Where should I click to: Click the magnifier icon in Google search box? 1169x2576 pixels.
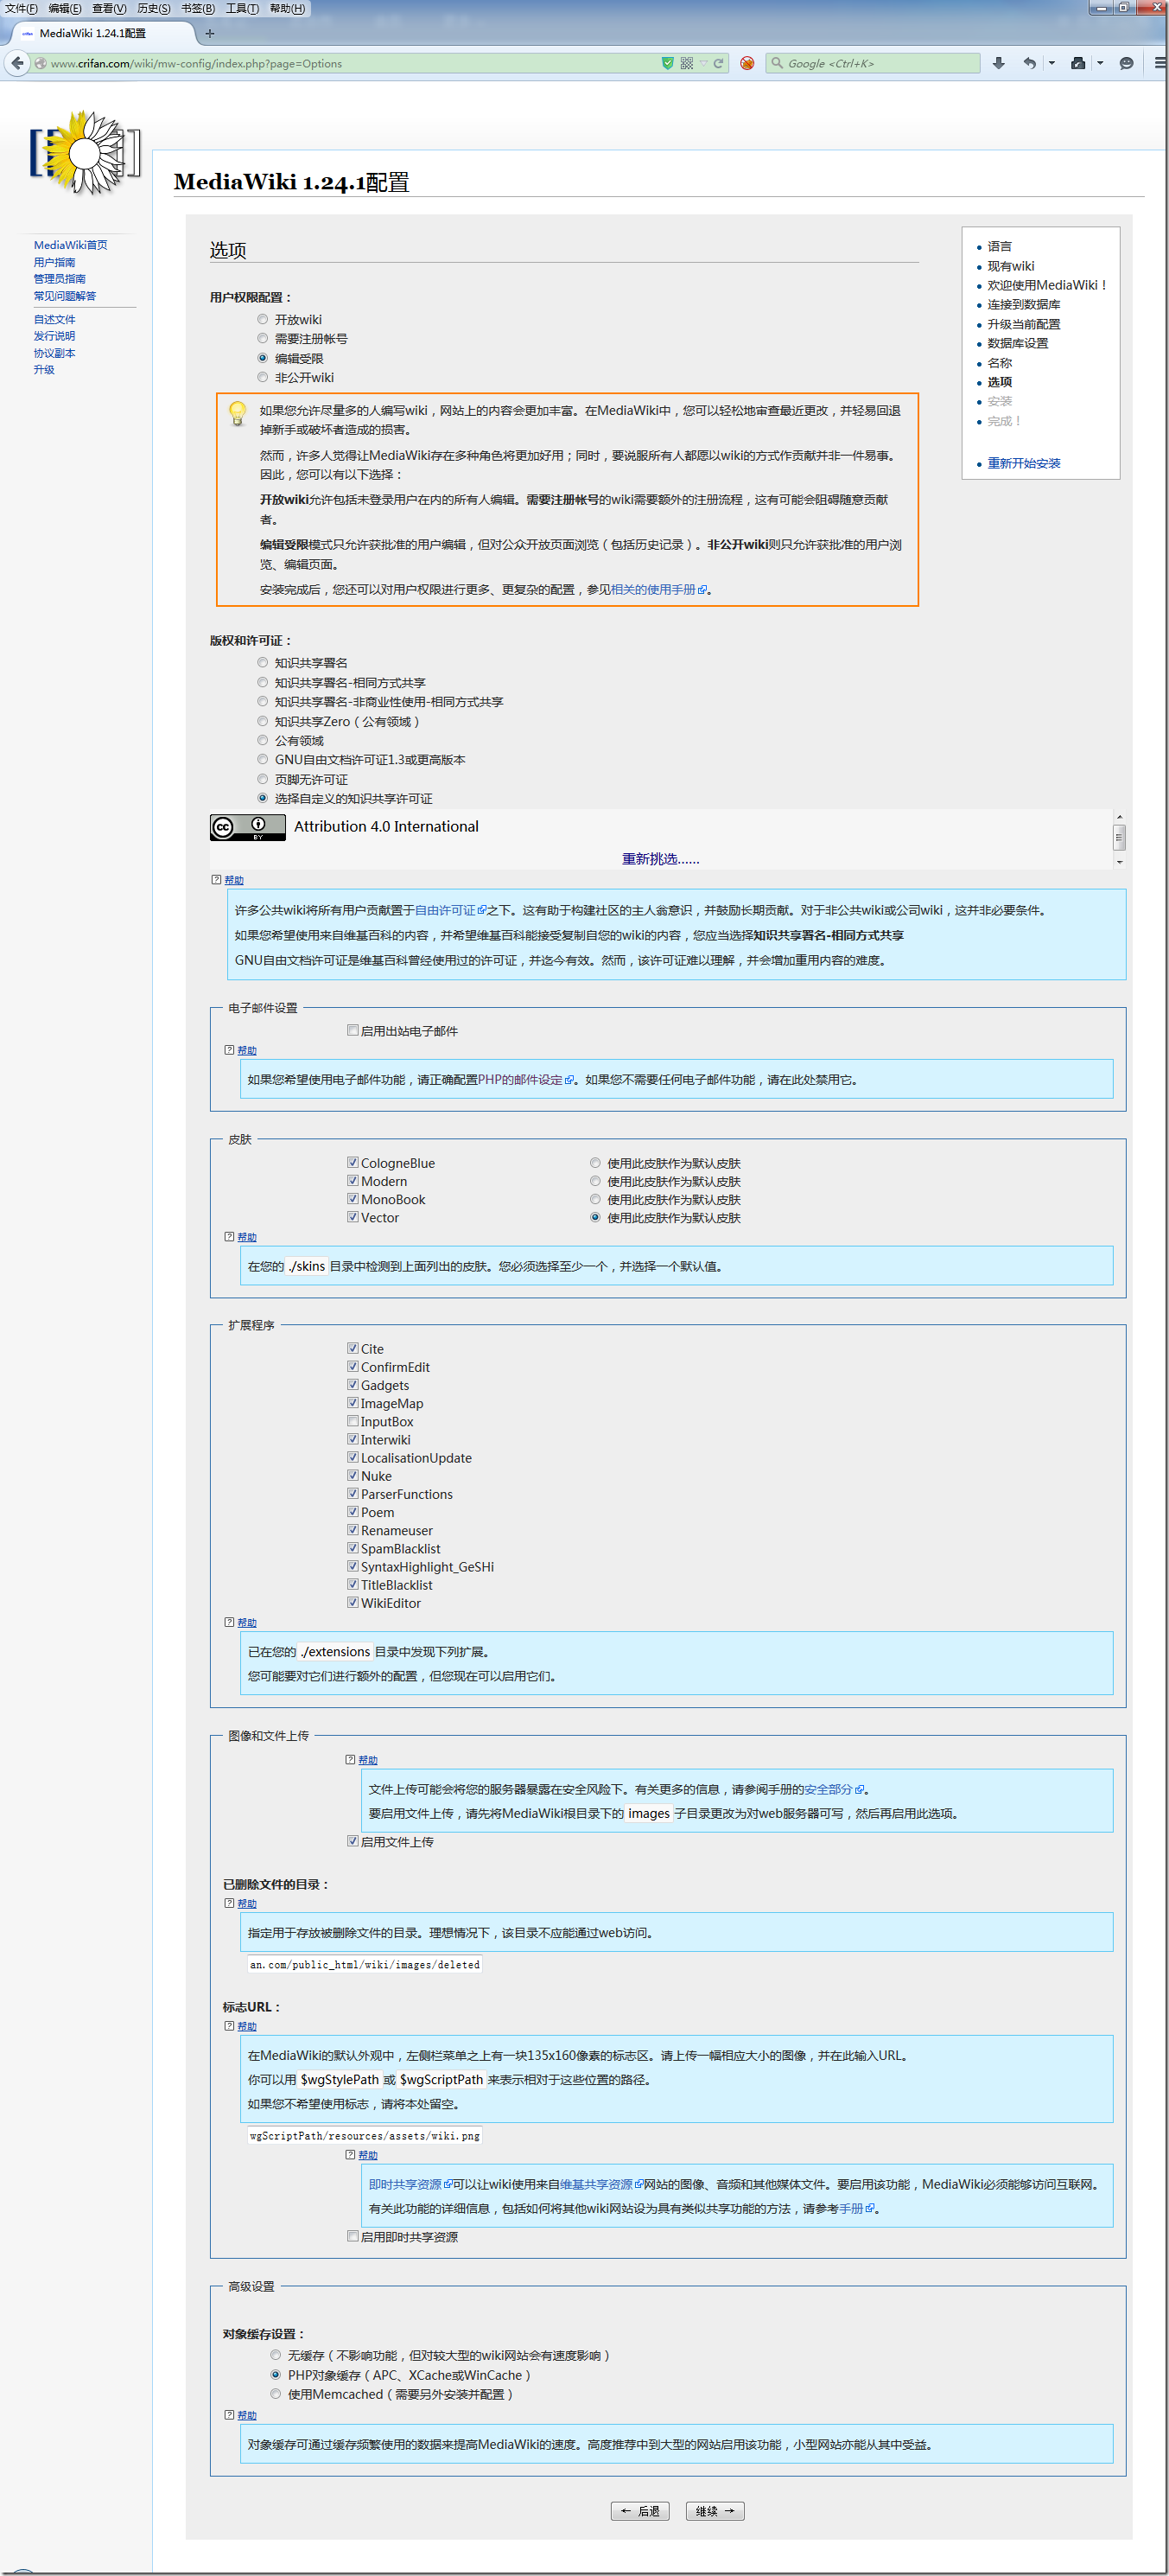[x=777, y=63]
